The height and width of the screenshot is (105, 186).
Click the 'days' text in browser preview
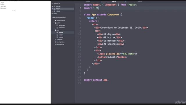[2, 3]
